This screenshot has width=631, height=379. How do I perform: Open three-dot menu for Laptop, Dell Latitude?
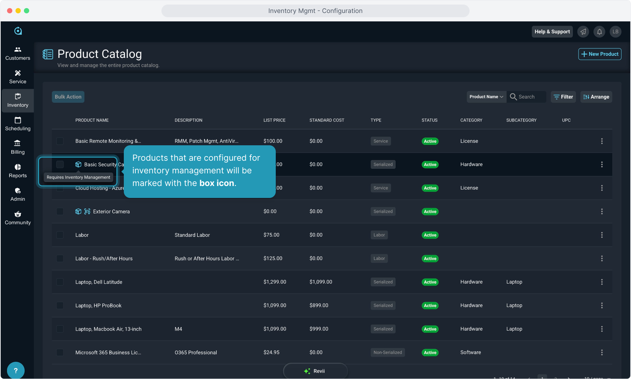pos(601,282)
